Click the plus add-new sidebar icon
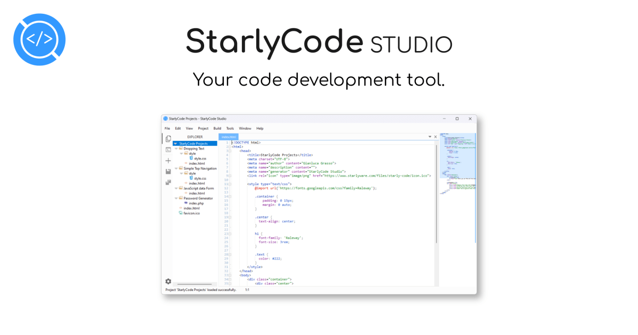Screen dimensions: 638x335 coord(168,161)
